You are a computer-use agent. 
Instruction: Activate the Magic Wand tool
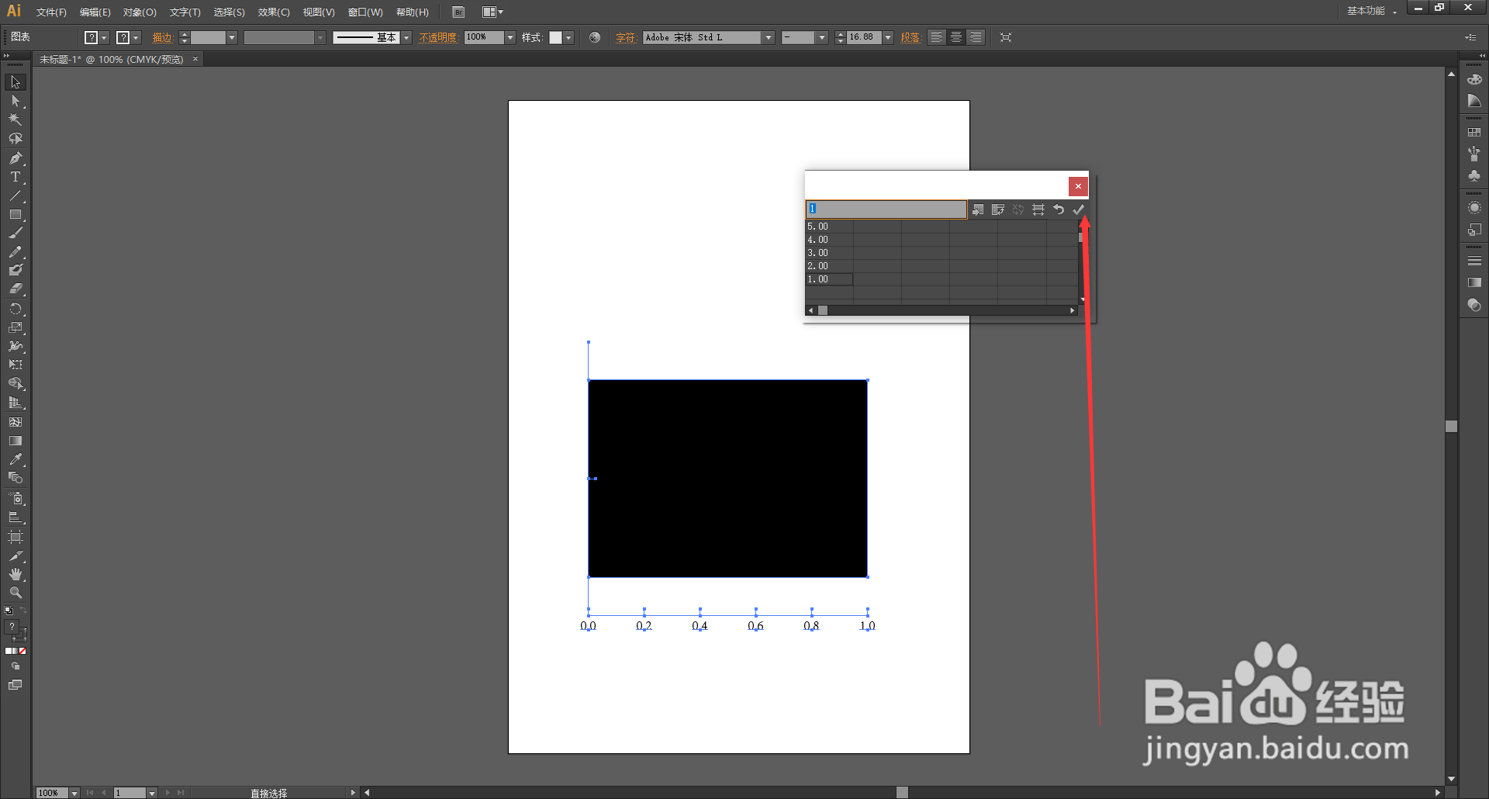pos(16,119)
